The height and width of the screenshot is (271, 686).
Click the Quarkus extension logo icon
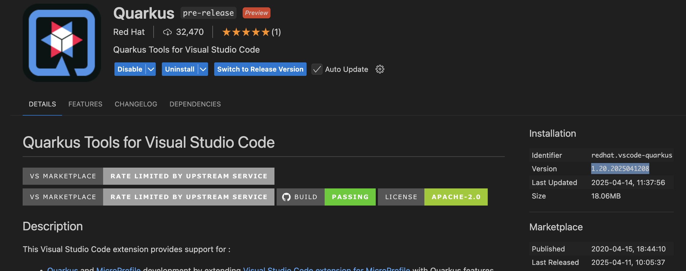[x=62, y=43]
